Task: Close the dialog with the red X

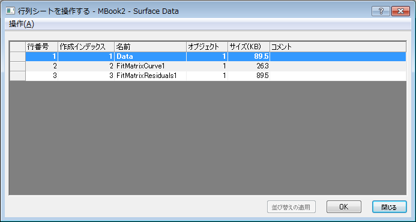Action: tap(400, 11)
